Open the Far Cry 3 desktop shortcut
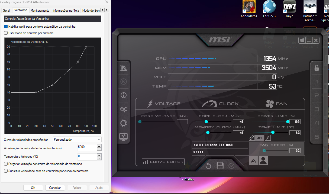 pyautogui.click(x=269, y=9)
